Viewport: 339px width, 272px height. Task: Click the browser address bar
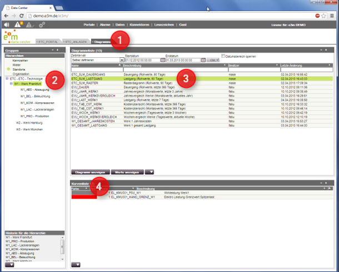click(171, 16)
